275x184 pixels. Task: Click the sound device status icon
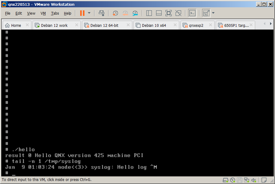click(x=254, y=180)
